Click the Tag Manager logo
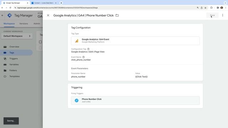The image size is (228, 128). click(x=10, y=15)
